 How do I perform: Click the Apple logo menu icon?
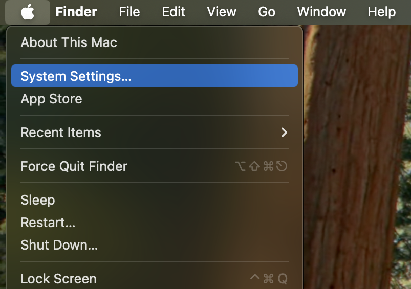tap(28, 12)
